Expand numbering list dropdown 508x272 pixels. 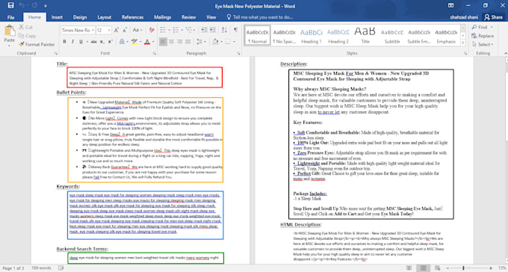pyautogui.click(x=182, y=30)
